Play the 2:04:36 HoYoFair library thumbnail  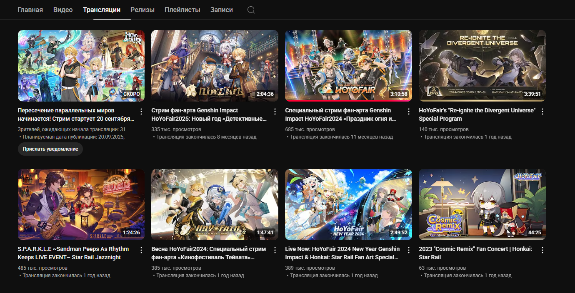[x=215, y=66]
